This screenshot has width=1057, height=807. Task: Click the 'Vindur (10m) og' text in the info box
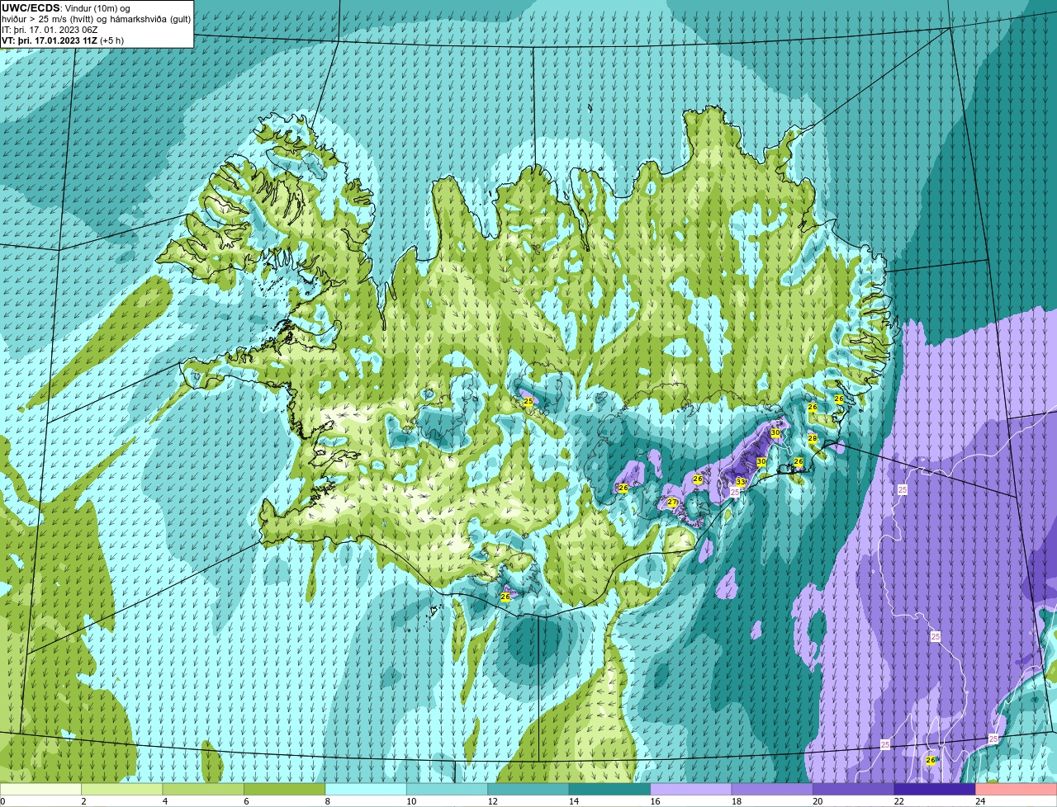97,8
